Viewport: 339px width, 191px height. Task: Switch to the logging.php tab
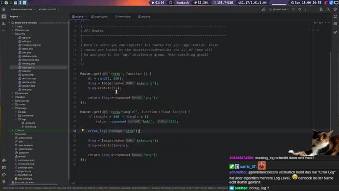point(99,16)
